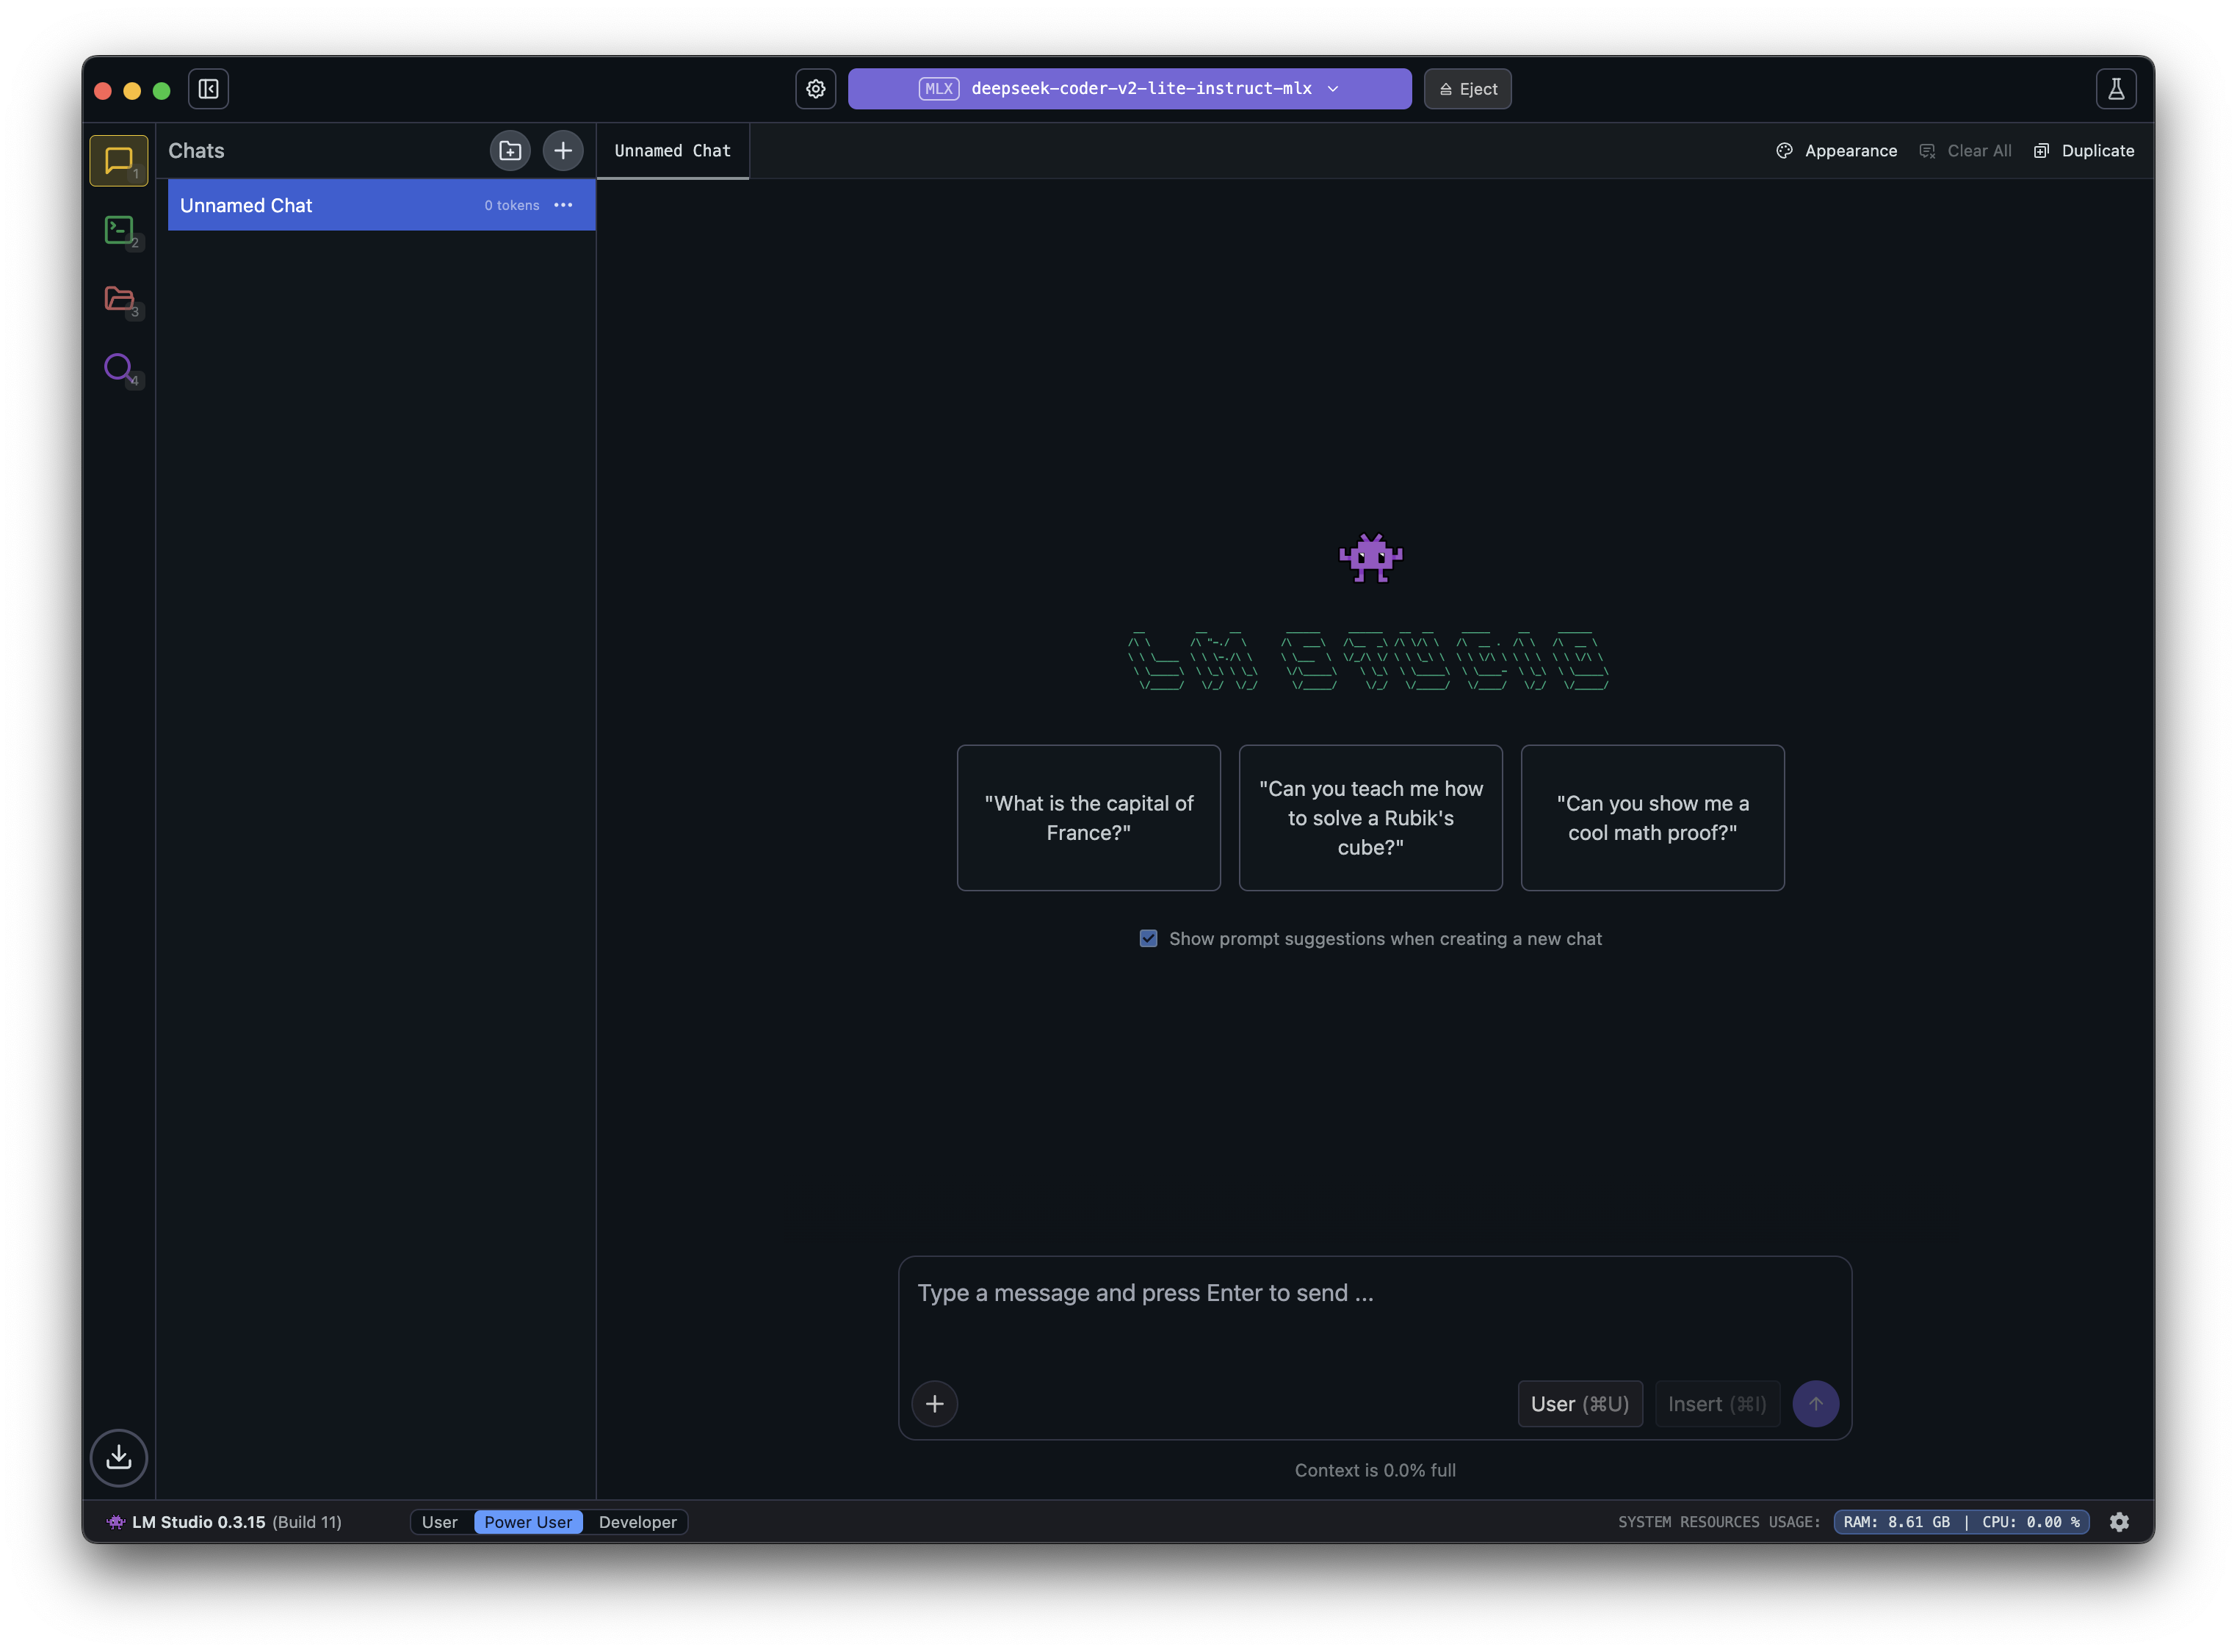Switch to Power User mode
The image size is (2237, 1652).
point(528,1522)
